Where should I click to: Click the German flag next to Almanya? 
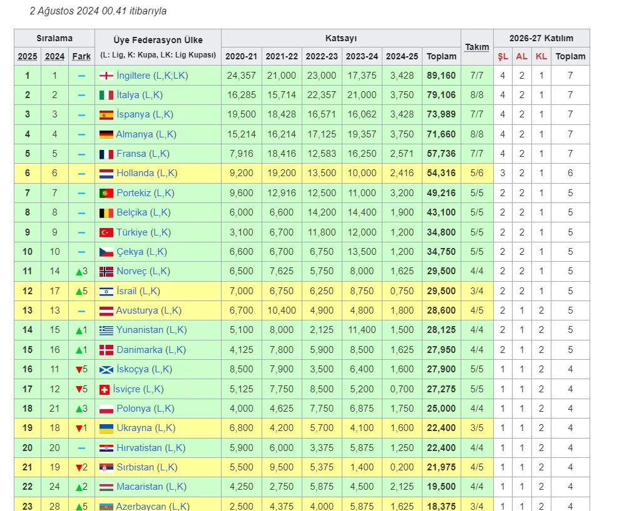click(x=106, y=134)
